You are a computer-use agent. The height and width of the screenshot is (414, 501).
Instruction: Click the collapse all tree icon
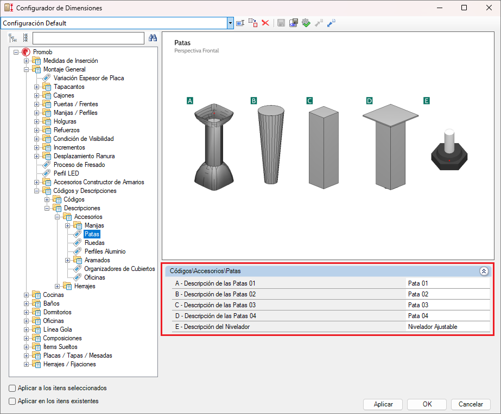coord(26,38)
